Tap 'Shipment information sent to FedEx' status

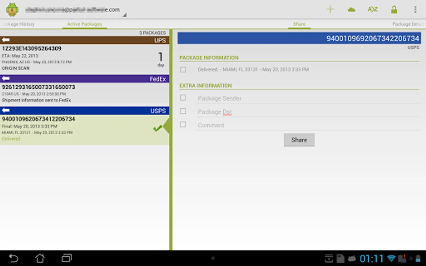click(36, 100)
